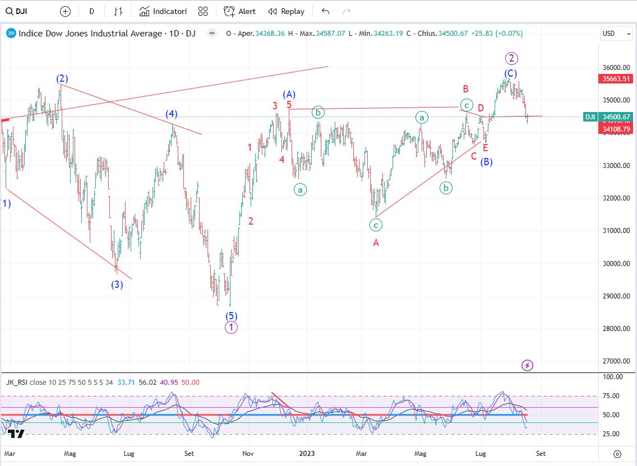Select the blue (2) wave label
The width and height of the screenshot is (637, 466).
62,79
